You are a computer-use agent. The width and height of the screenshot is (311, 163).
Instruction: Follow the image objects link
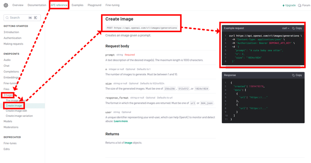(128, 143)
